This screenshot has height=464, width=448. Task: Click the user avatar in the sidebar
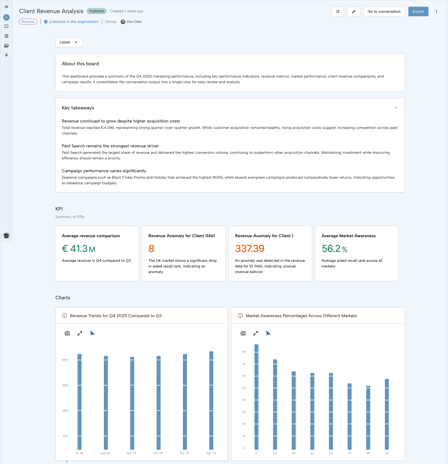pos(6,235)
